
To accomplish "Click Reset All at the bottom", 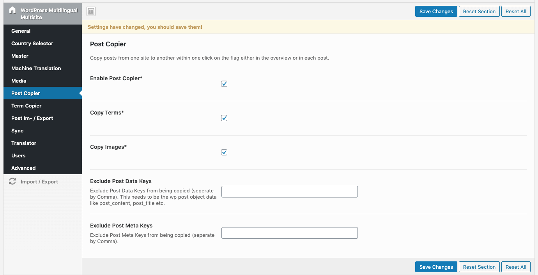I will pyautogui.click(x=516, y=267).
